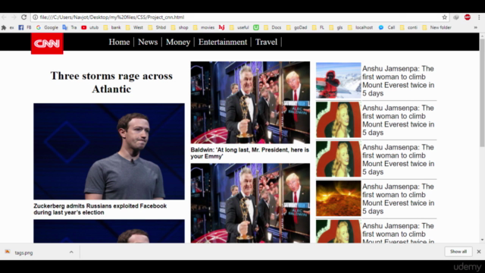Viewport: 485px width, 273px height.
Task: Open the 'Docs' bookmark folder
Action: coord(273,27)
